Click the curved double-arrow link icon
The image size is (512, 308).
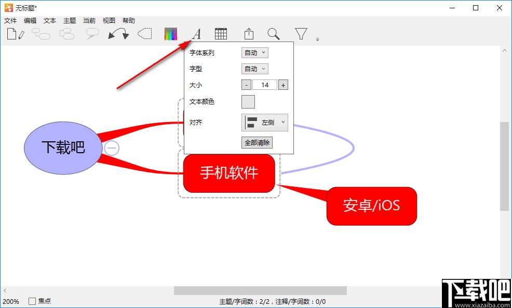point(118,34)
